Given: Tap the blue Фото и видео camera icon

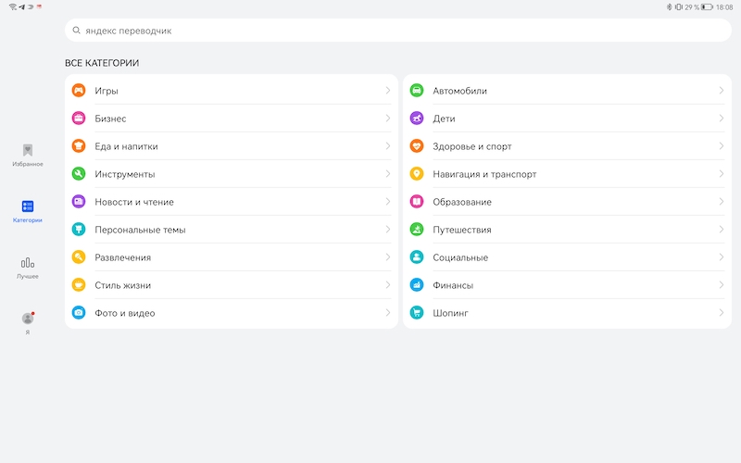Looking at the screenshot, I should coord(79,313).
